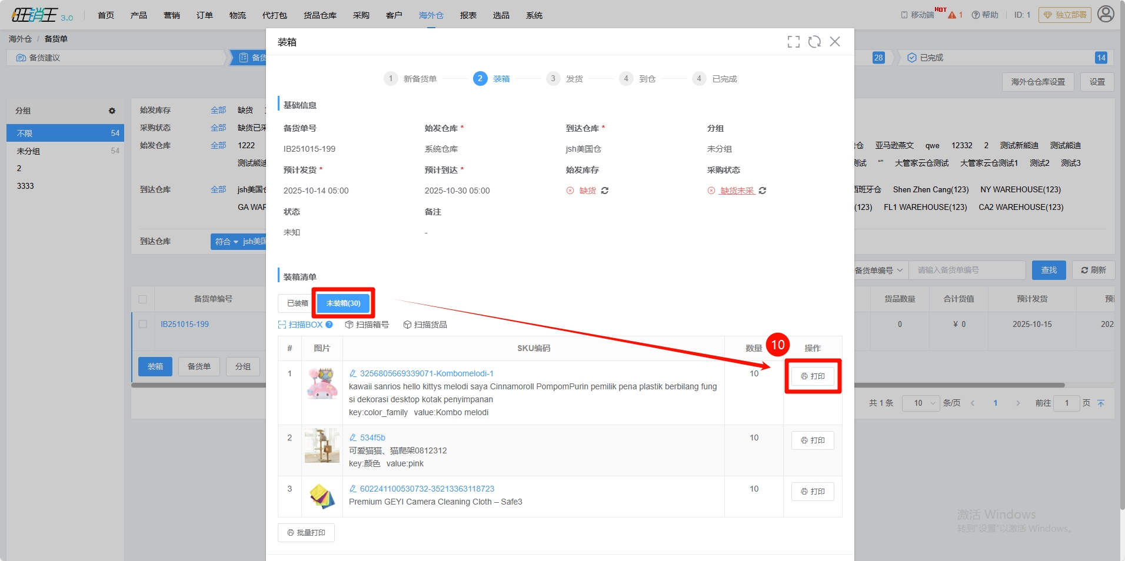The height and width of the screenshot is (561, 1125).
Task: Click the cat tree product thumbnail
Action: (x=322, y=446)
